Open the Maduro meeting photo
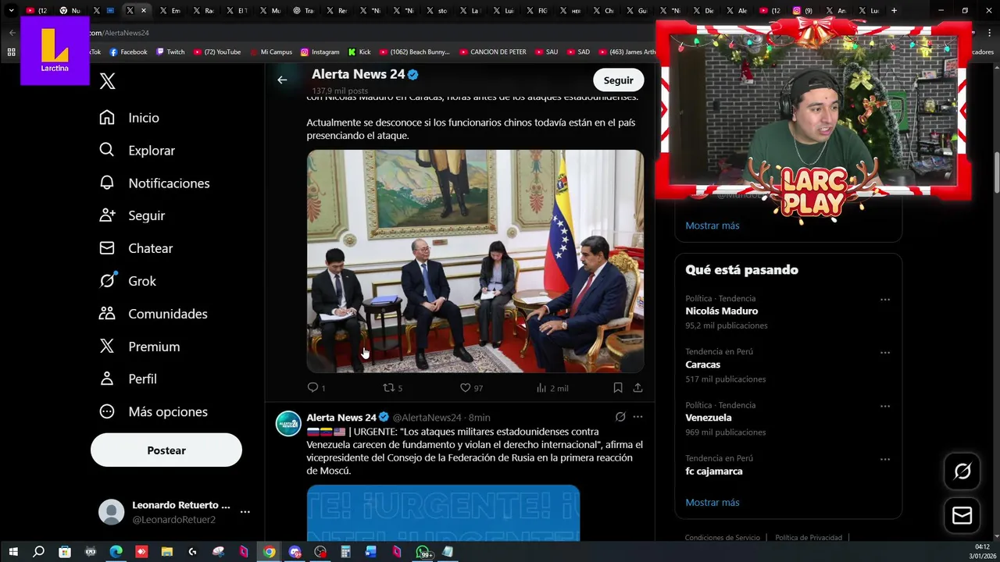This screenshot has height=562, width=1000. pyautogui.click(x=475, y=261)
